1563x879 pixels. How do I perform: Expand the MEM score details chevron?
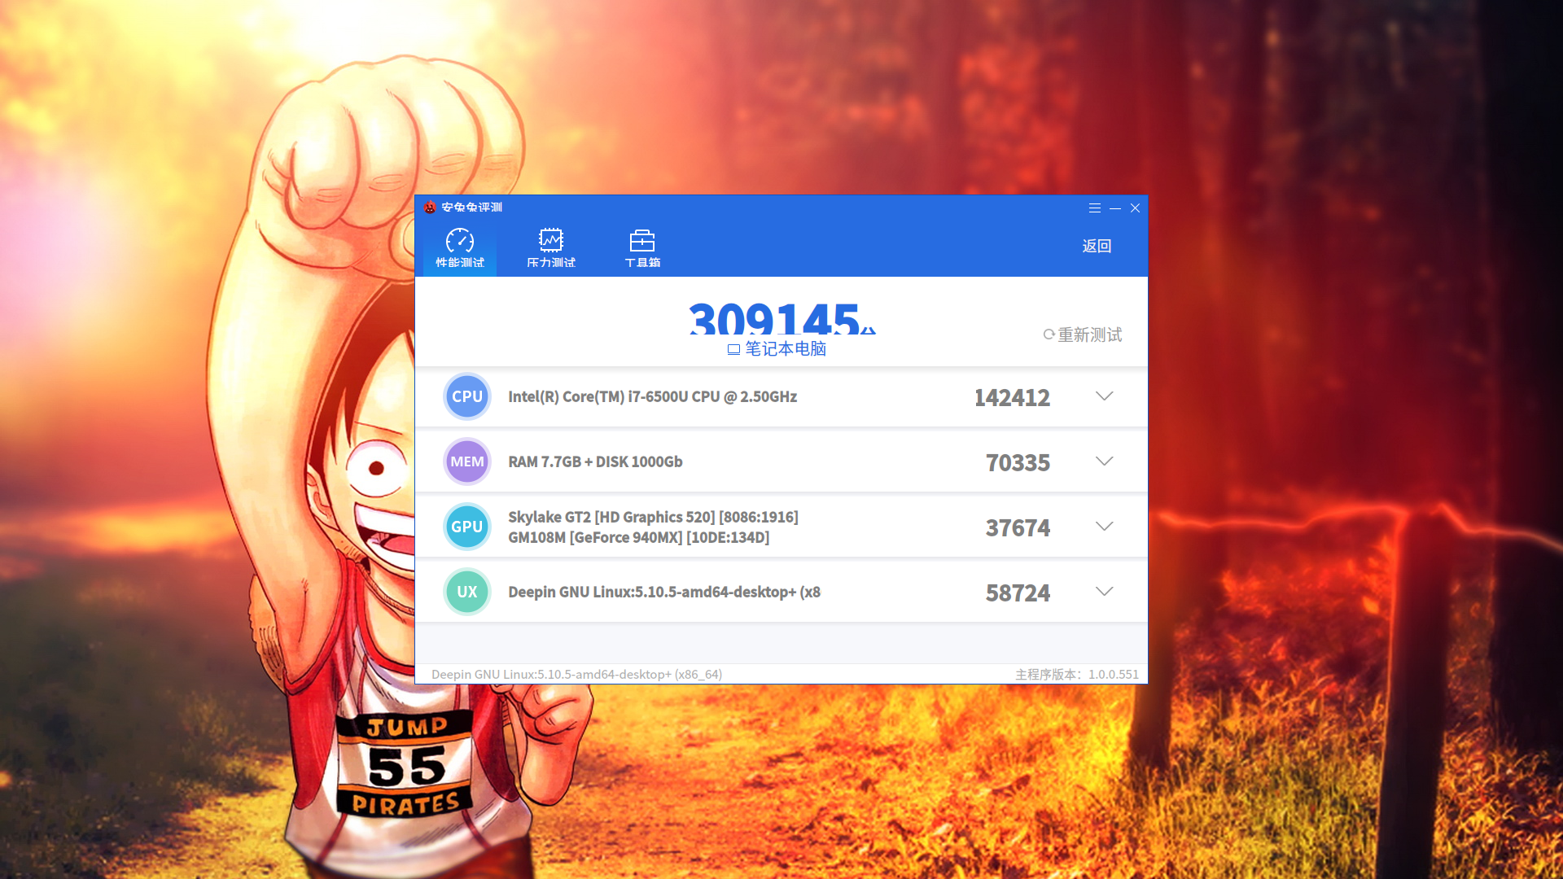[1104, 461]
